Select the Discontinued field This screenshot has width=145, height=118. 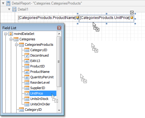point(39,55)
